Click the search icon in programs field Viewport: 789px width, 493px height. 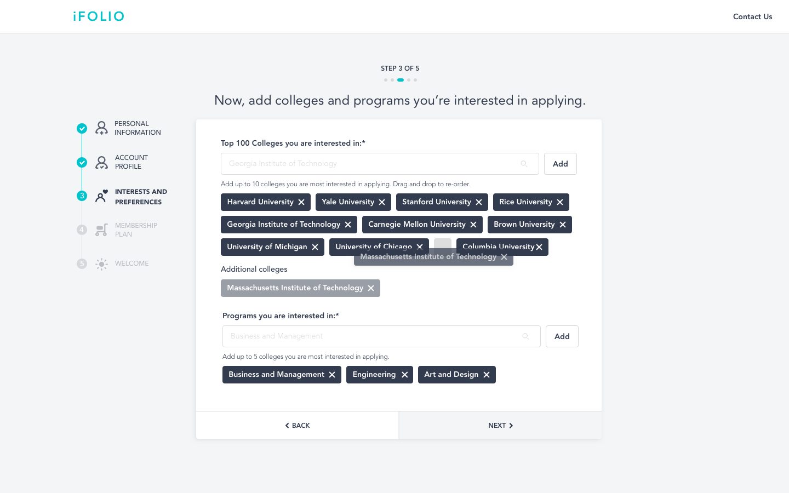tap(525, 336)
